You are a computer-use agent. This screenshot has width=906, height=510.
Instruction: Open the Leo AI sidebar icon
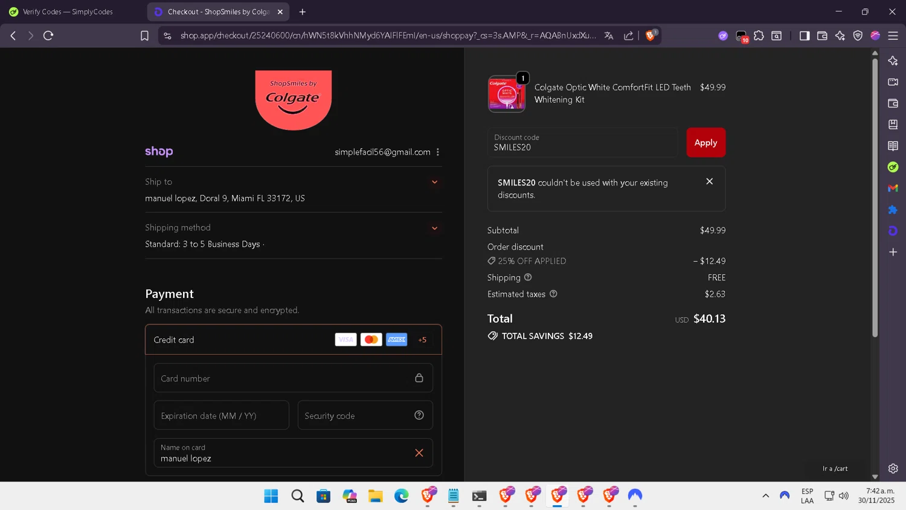pyautogui.click(x=893, y=60)
